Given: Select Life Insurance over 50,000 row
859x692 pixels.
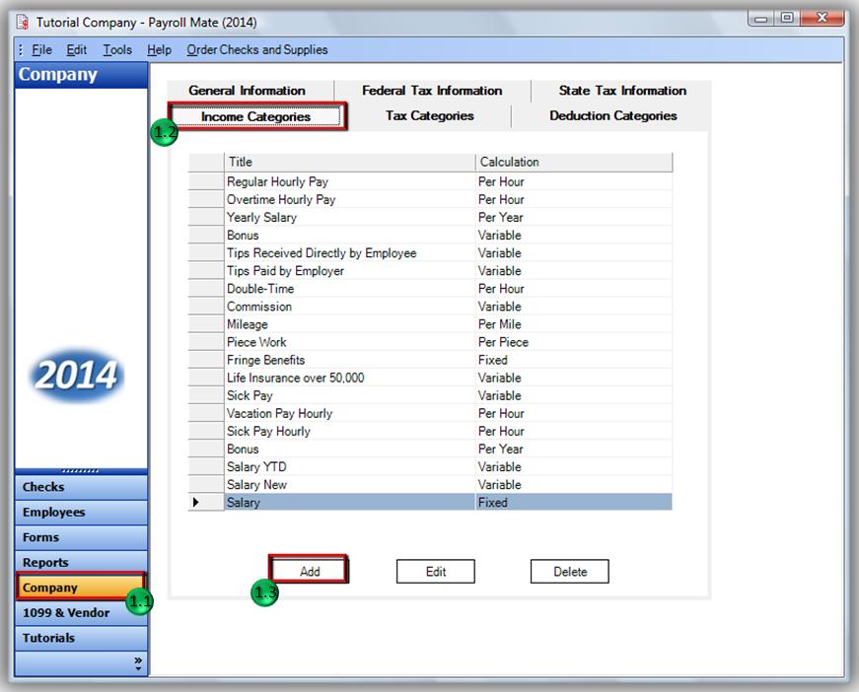Looking at the screenshot, I should [x=430, y=378].
